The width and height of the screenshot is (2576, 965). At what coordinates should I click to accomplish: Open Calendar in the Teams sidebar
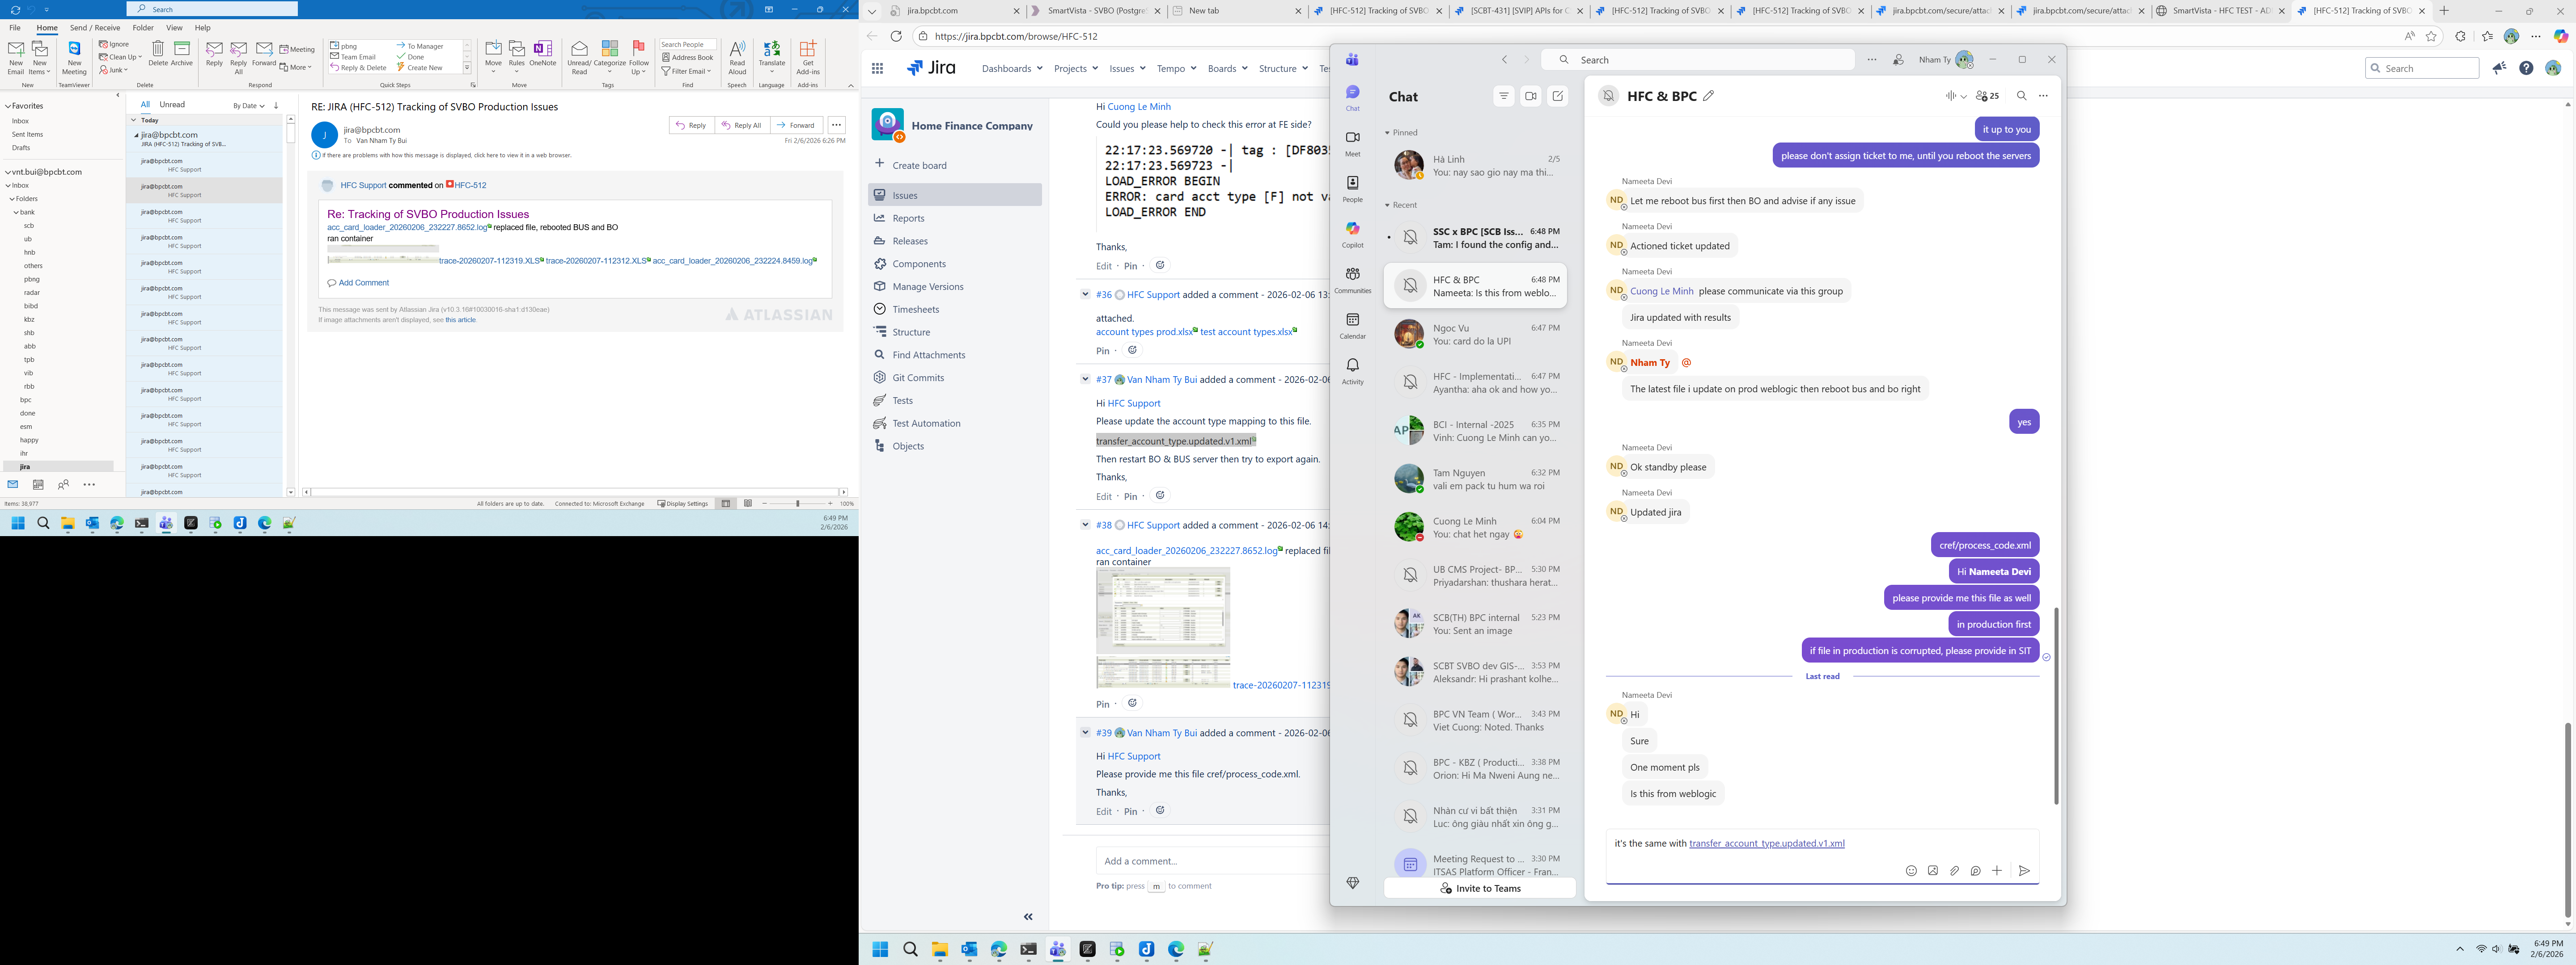coord(1352,326)
